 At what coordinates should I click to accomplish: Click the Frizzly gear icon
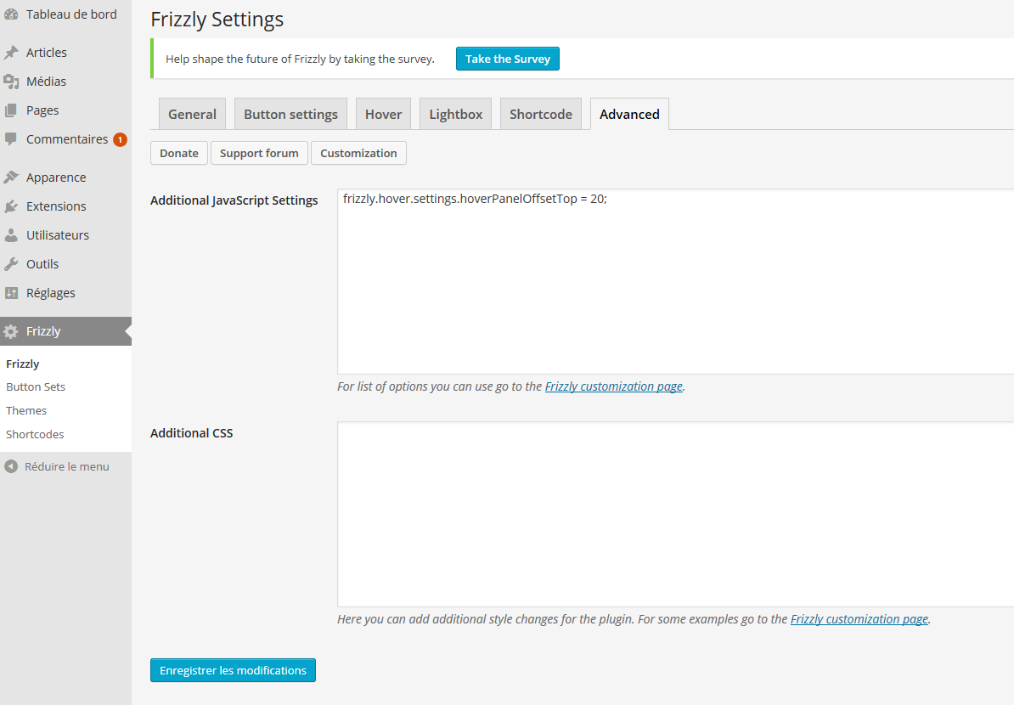pos(11,332)
